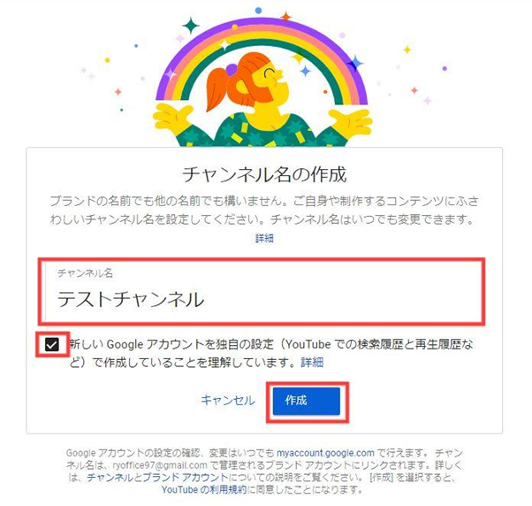Click the blue sparkle right of the face
532x506 pixels.
pyautogui.click(x=306, y=71)
